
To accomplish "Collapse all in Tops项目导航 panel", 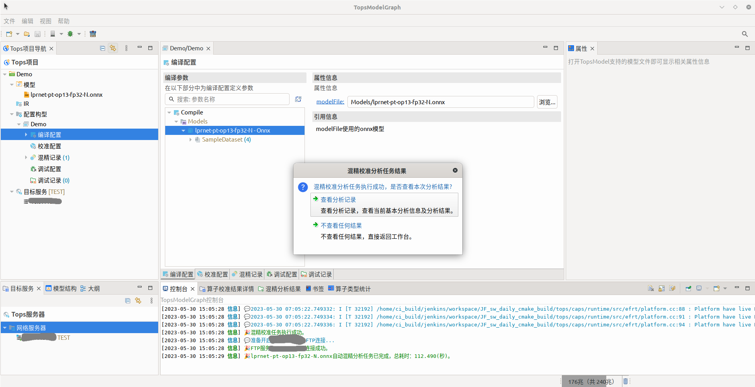I will (x=103, y=48).
